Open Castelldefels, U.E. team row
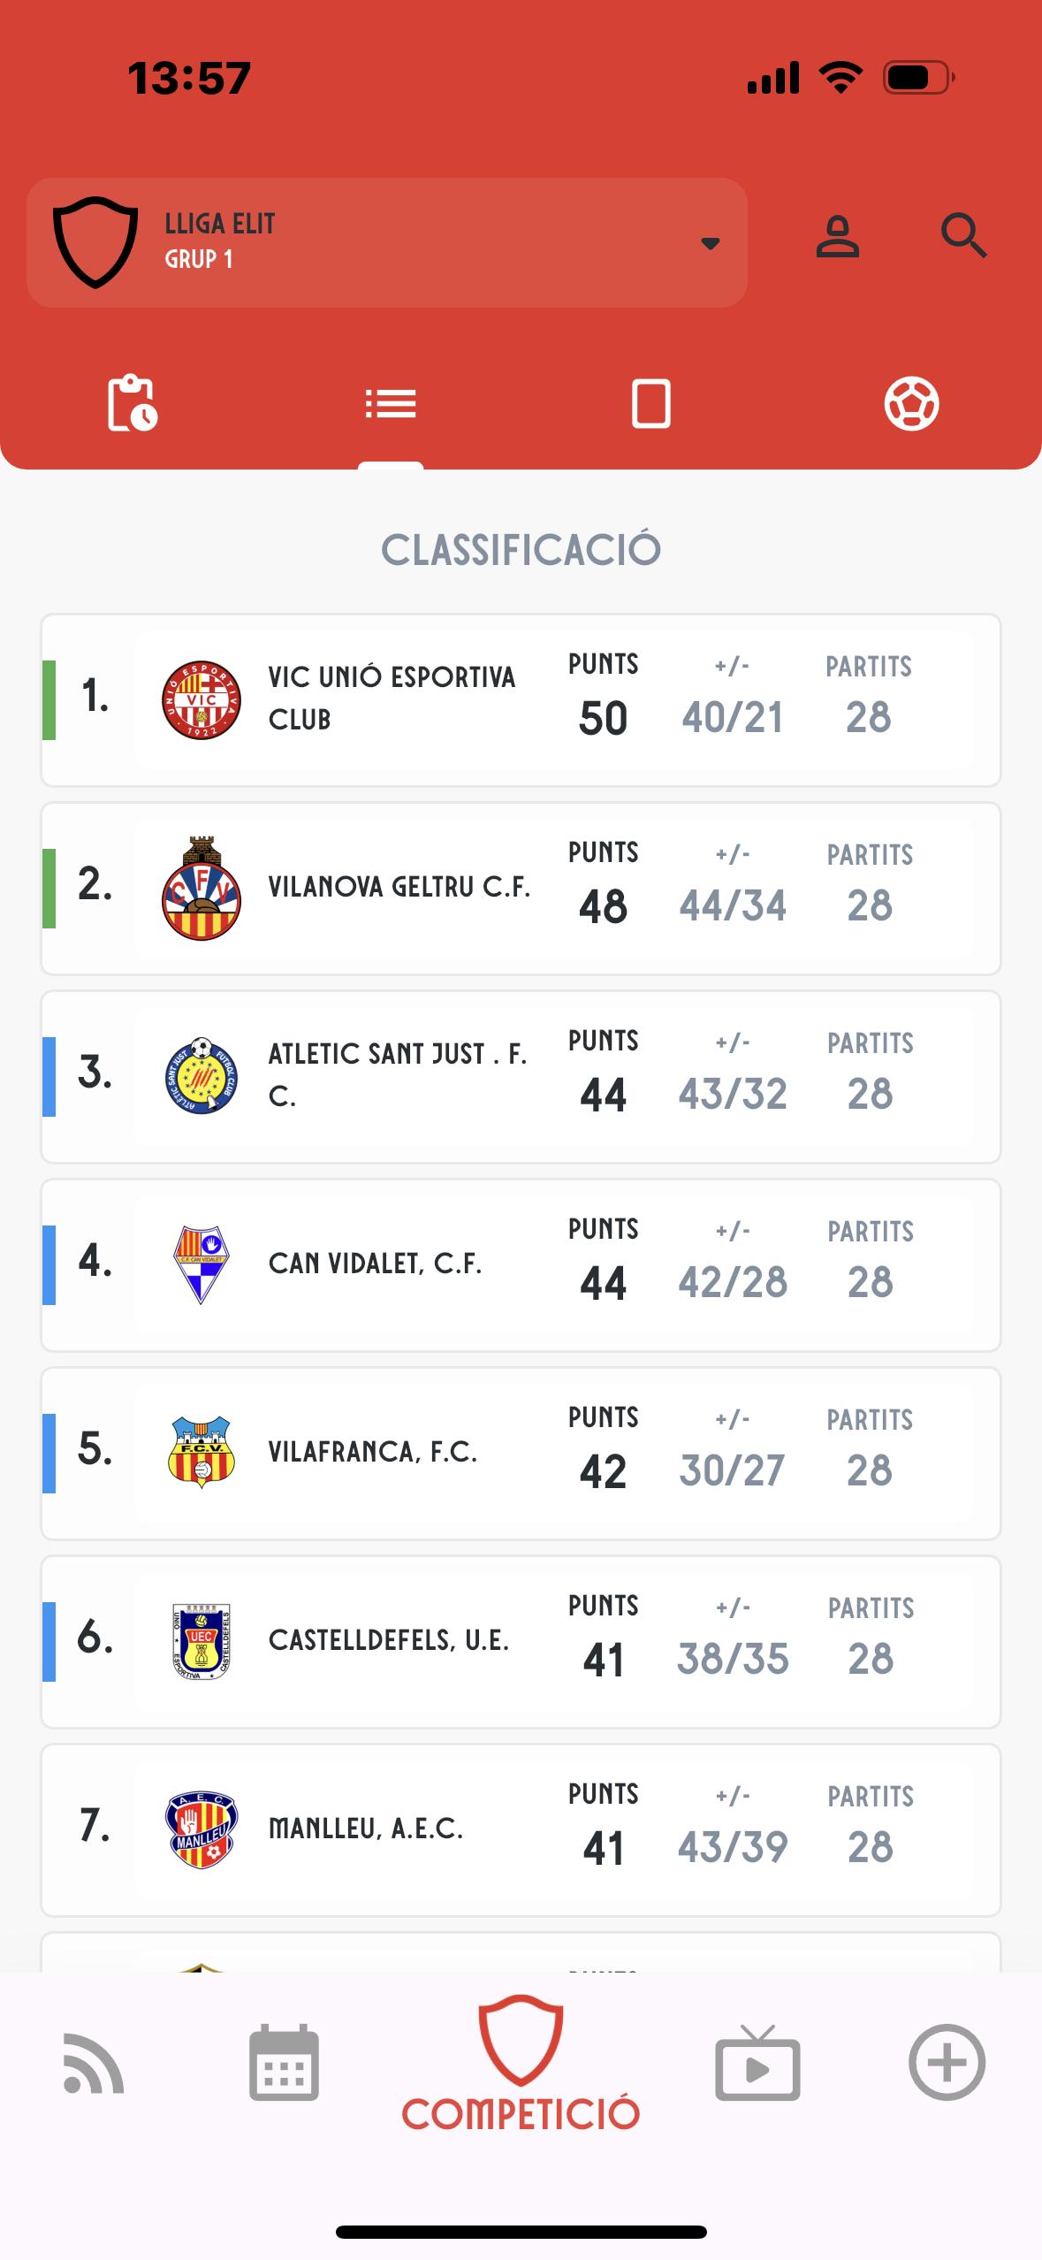 521,1642
